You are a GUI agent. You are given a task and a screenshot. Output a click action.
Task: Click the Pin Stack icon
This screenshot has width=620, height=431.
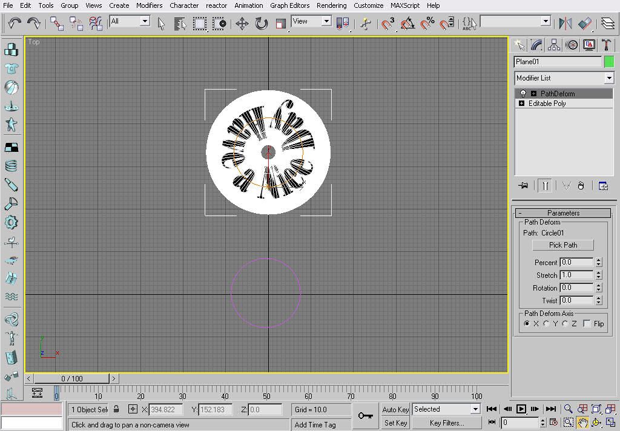pos(523,185)
